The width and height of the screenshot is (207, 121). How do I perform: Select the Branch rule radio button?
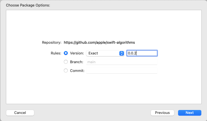tap(66, 62)
